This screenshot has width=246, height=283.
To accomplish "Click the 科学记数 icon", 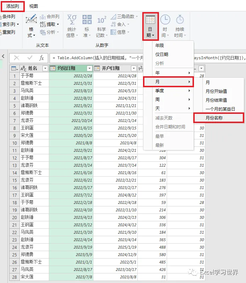I will coord(102,20).
